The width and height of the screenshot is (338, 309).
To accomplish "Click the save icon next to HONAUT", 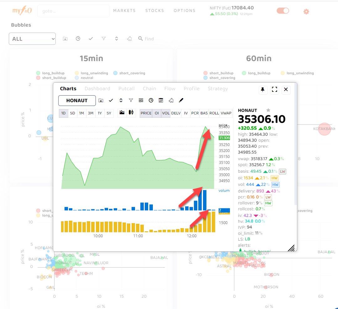I will 101,100.
